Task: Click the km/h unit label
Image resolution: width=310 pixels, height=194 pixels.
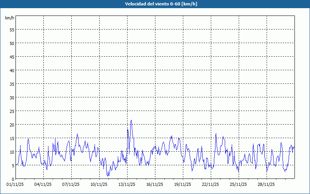Action: 9,18
